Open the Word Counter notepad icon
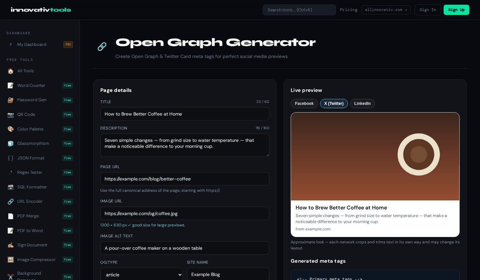The height and width of the screenshot is (280, 480). [x=11, y=86]
